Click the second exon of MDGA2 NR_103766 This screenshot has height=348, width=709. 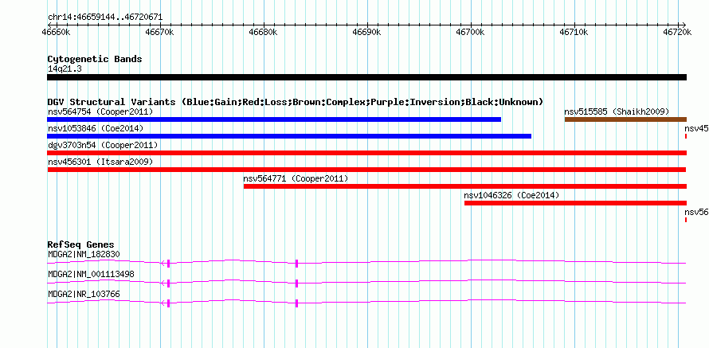click(296, 303)
